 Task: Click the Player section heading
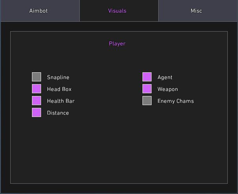click(x=117, y=44)
